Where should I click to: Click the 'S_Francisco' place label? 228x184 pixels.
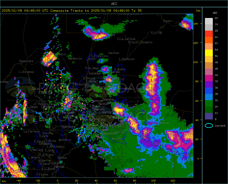[x=100, y=56]
